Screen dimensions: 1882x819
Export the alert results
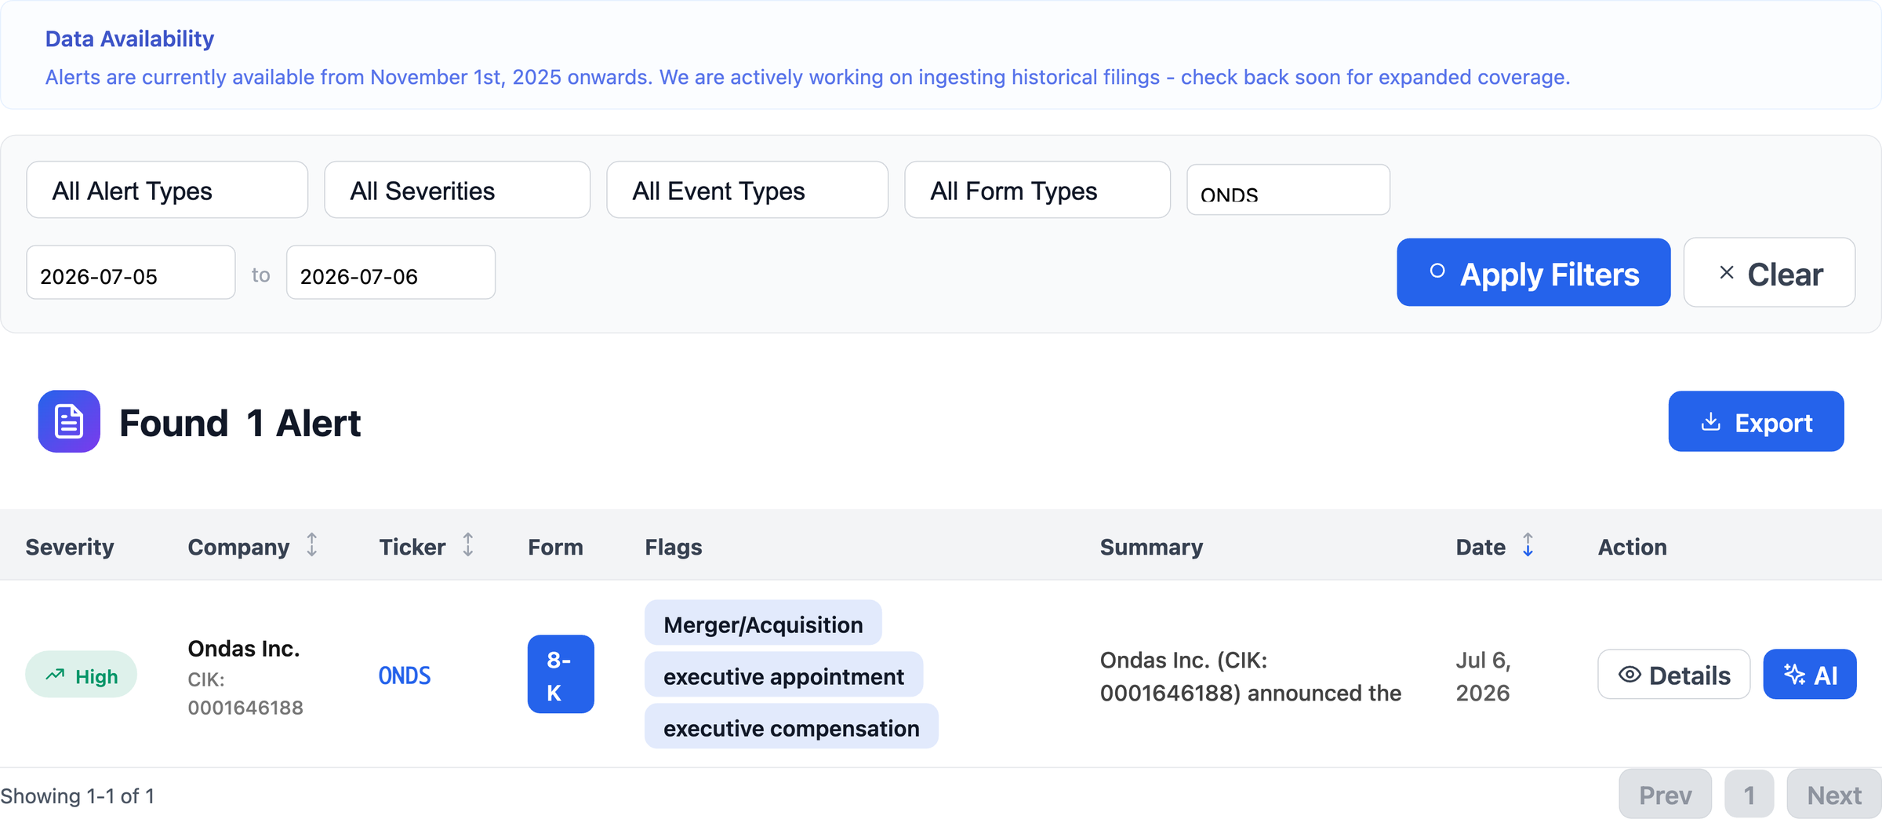[x=1756, y=421]
